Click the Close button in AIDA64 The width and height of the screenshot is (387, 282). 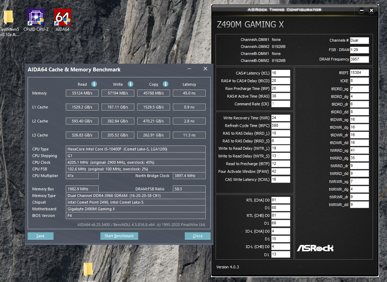[x=198, y=236]
